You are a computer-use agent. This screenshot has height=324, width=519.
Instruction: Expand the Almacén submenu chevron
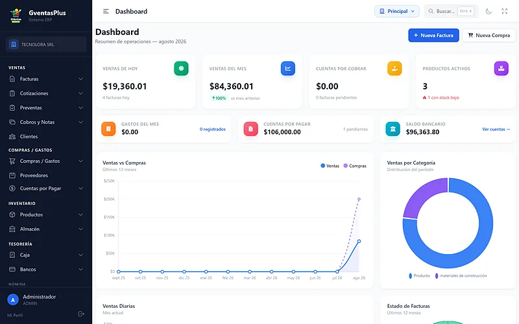pyautogui.click(x=80, y=229)
